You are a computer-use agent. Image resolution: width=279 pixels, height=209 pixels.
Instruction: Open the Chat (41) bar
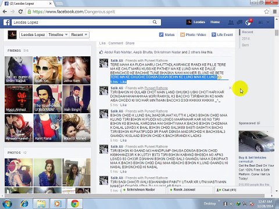pyautogui.click(x=242, y=190)
